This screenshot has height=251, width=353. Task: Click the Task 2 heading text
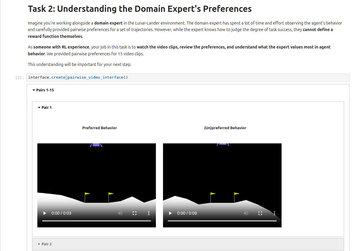click(140, 9)
